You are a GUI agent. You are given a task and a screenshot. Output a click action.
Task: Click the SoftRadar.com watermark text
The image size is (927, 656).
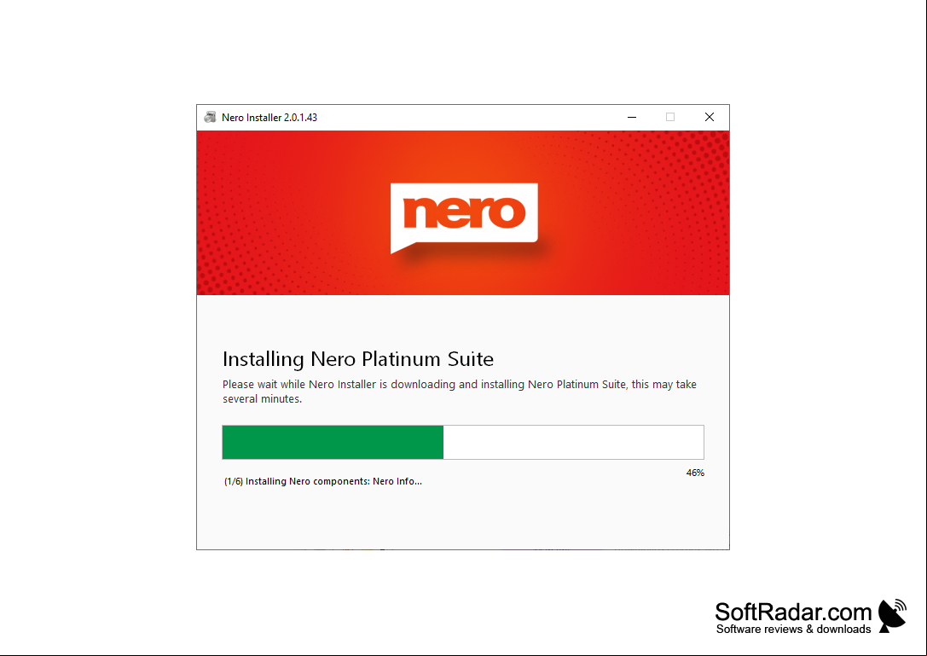point(793,612)
